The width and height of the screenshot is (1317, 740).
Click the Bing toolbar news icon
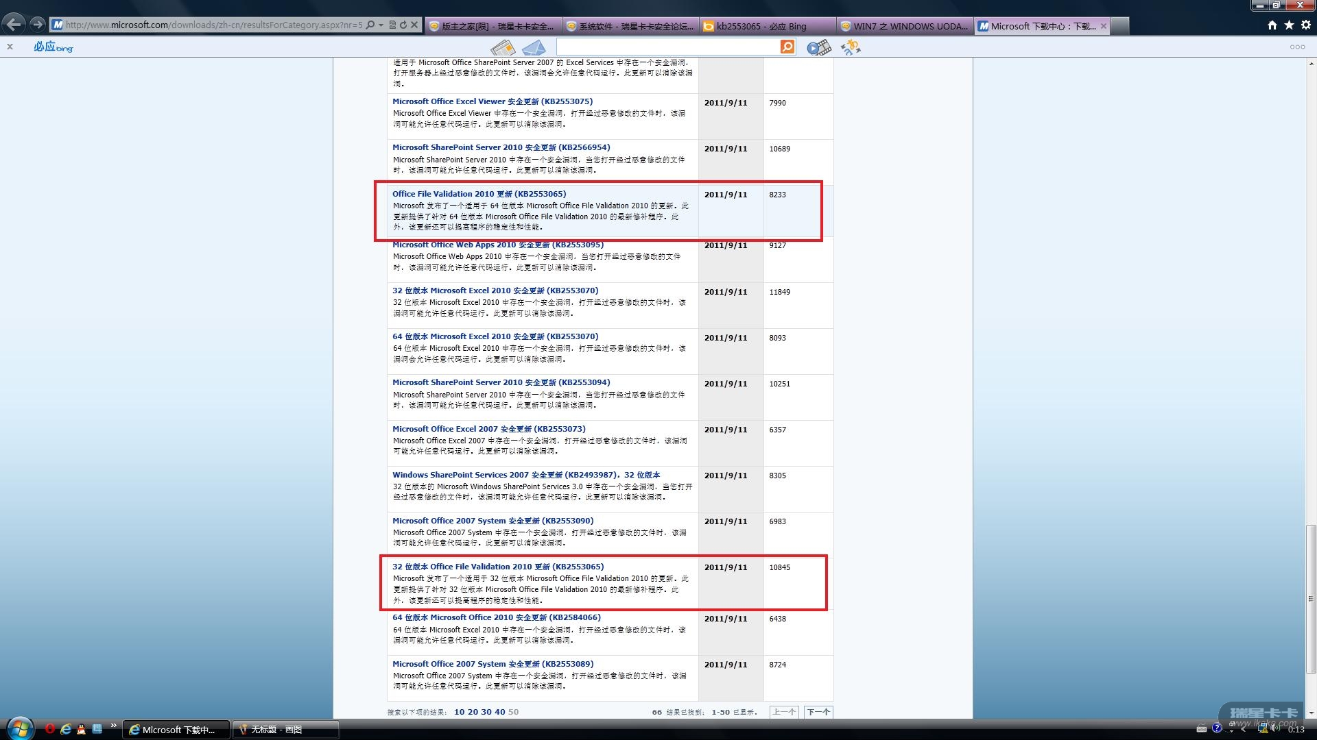tap(503, 47)
